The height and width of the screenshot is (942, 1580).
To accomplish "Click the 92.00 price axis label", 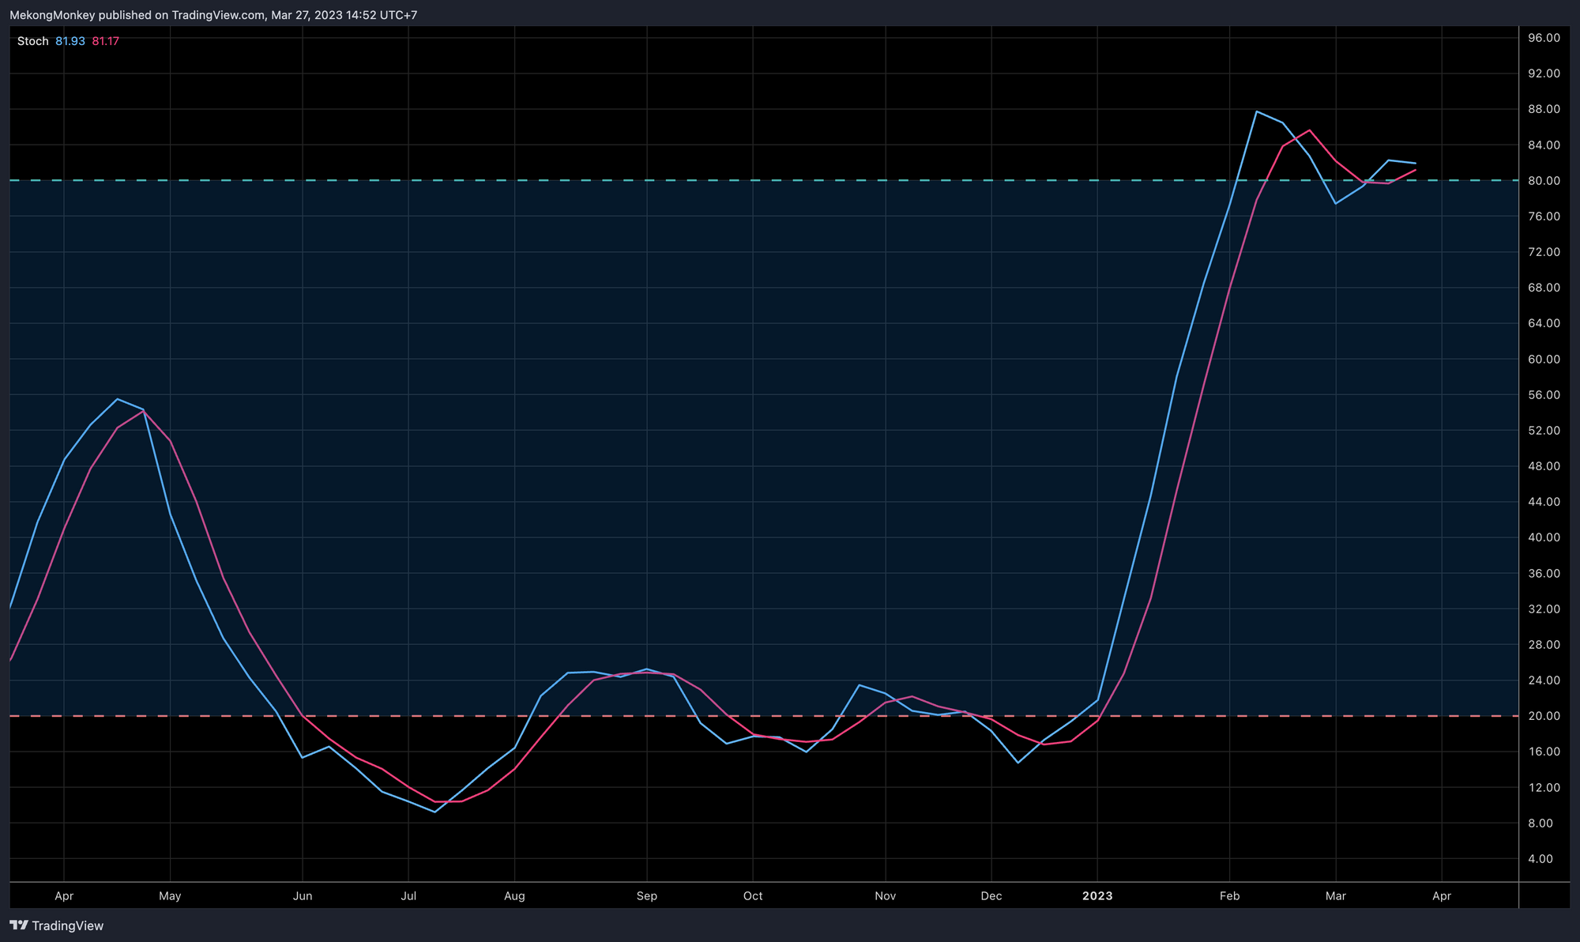I will (1544, 73).
